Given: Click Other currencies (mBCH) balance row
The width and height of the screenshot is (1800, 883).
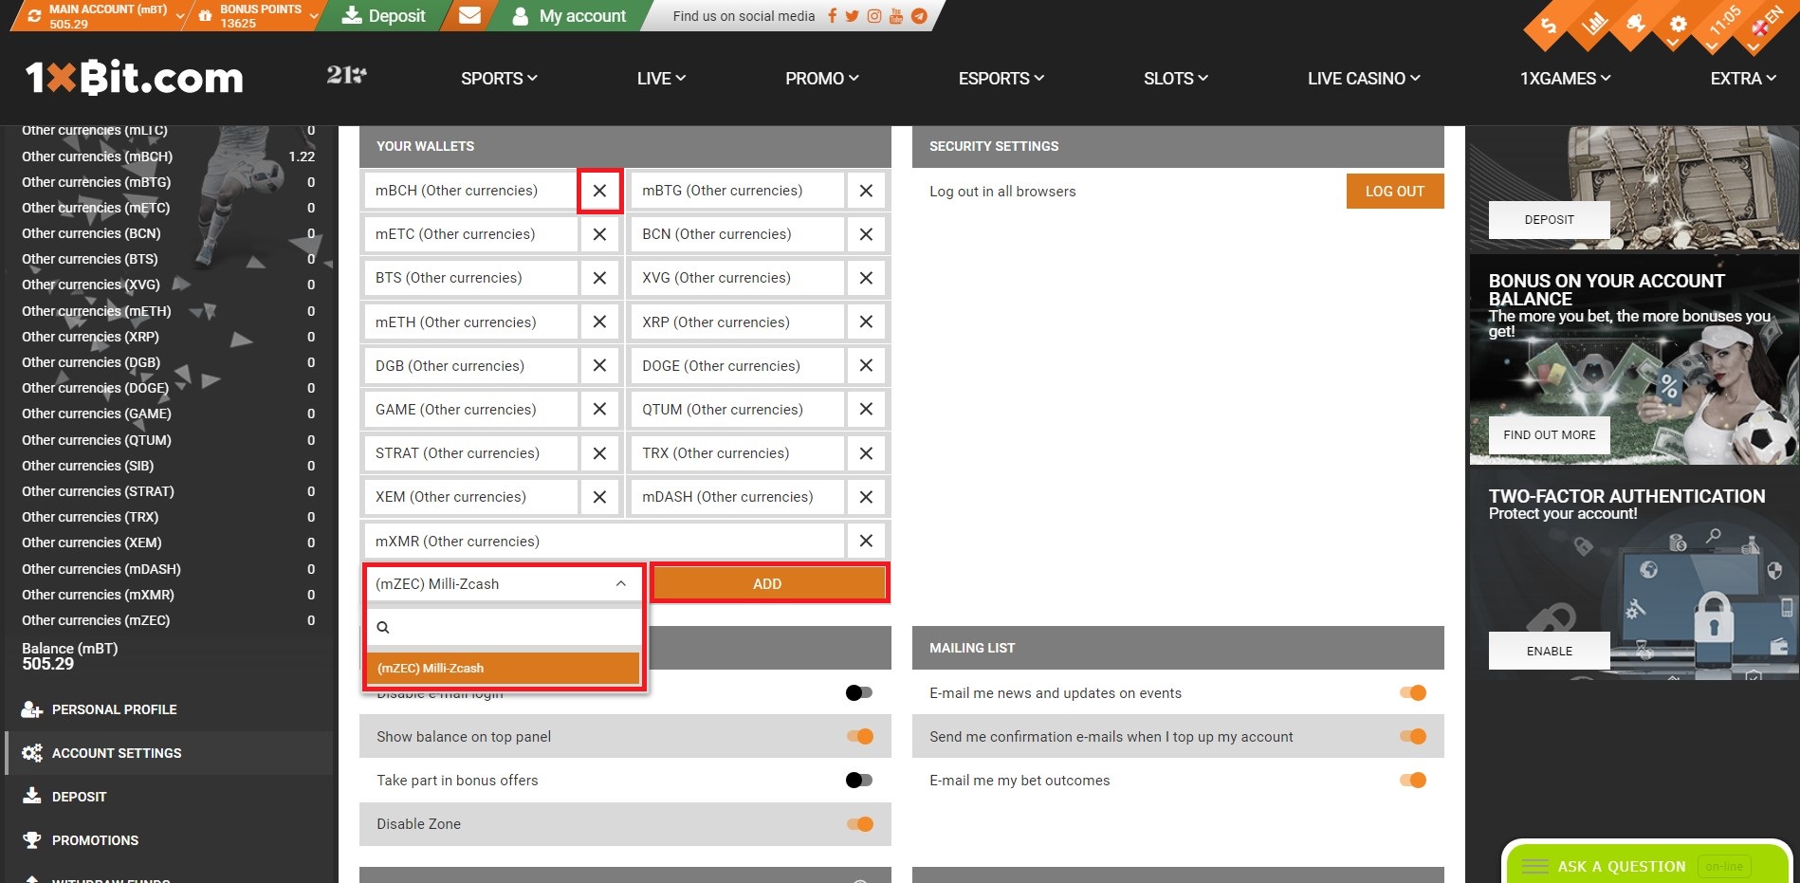Looking at the screenshot, I should pyautogui.click(x=168, y=156).
